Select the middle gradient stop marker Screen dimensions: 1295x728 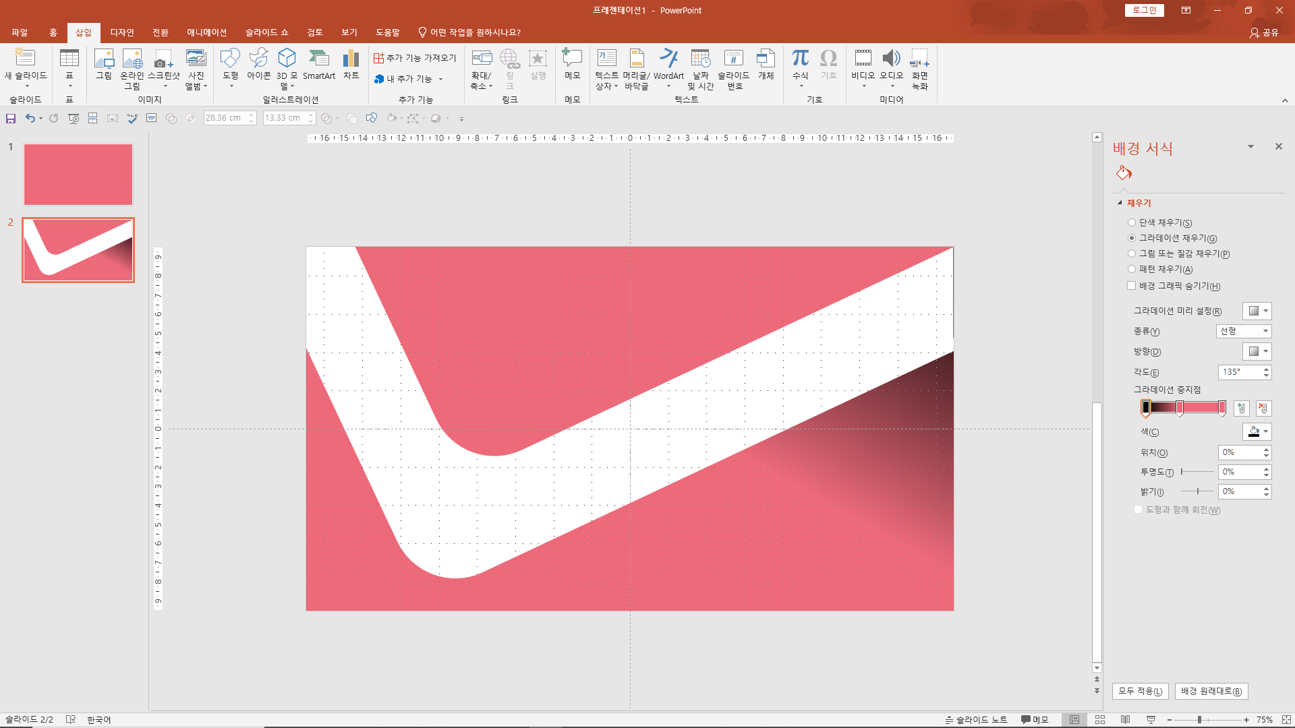coord(1180,408)
